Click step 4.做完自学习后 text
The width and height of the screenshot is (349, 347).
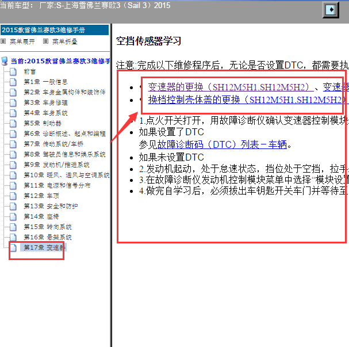pos(244,190)
